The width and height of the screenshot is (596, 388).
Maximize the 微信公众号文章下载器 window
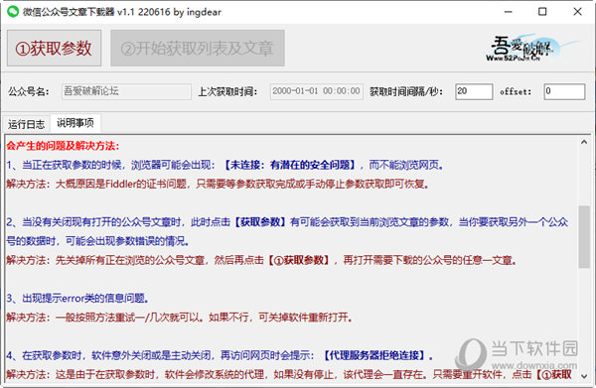click(542, 12)
